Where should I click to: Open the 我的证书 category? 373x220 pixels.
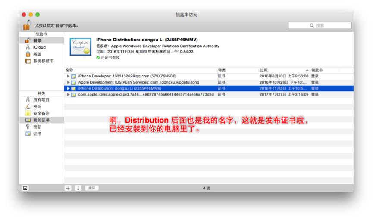41,120
